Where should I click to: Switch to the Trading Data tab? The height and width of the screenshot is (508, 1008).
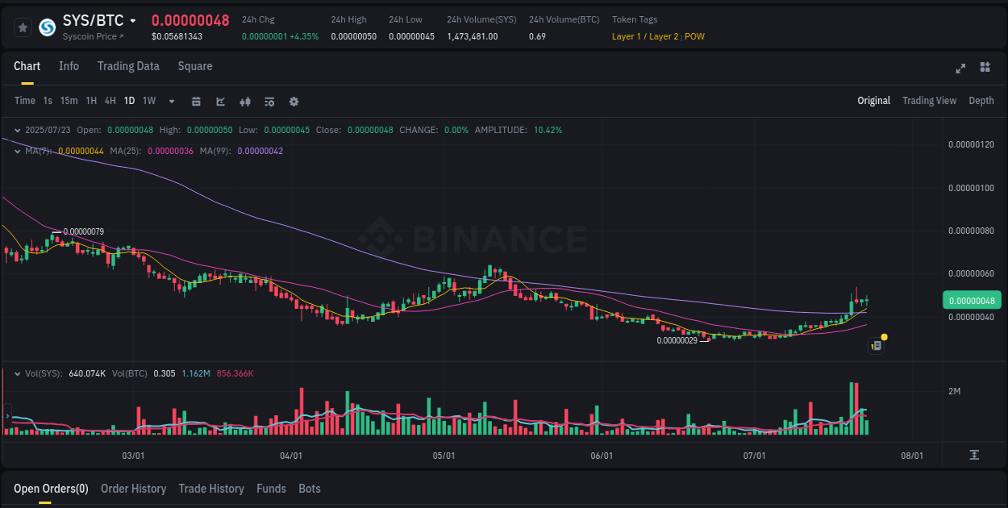pos(128,66)
